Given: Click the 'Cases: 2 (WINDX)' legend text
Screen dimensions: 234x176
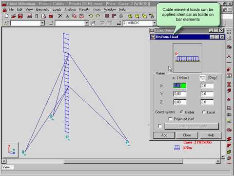Looking at the screenshot, I should click(197, 142).
